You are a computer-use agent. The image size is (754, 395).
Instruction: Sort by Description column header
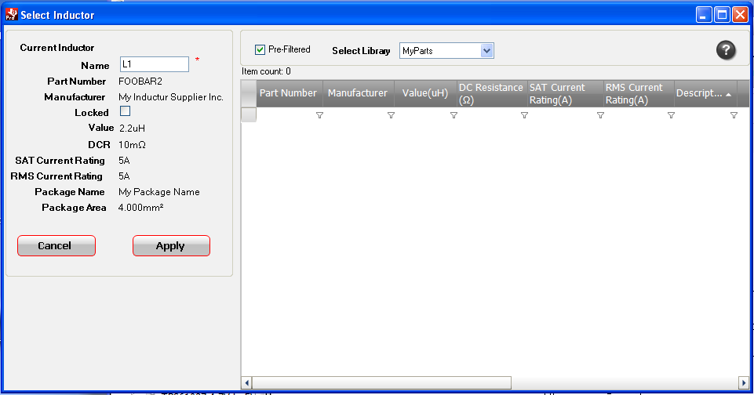click(706, 93)
